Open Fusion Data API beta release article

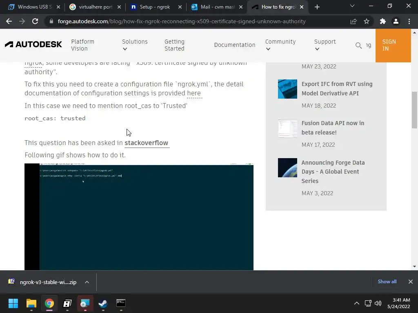333,128
